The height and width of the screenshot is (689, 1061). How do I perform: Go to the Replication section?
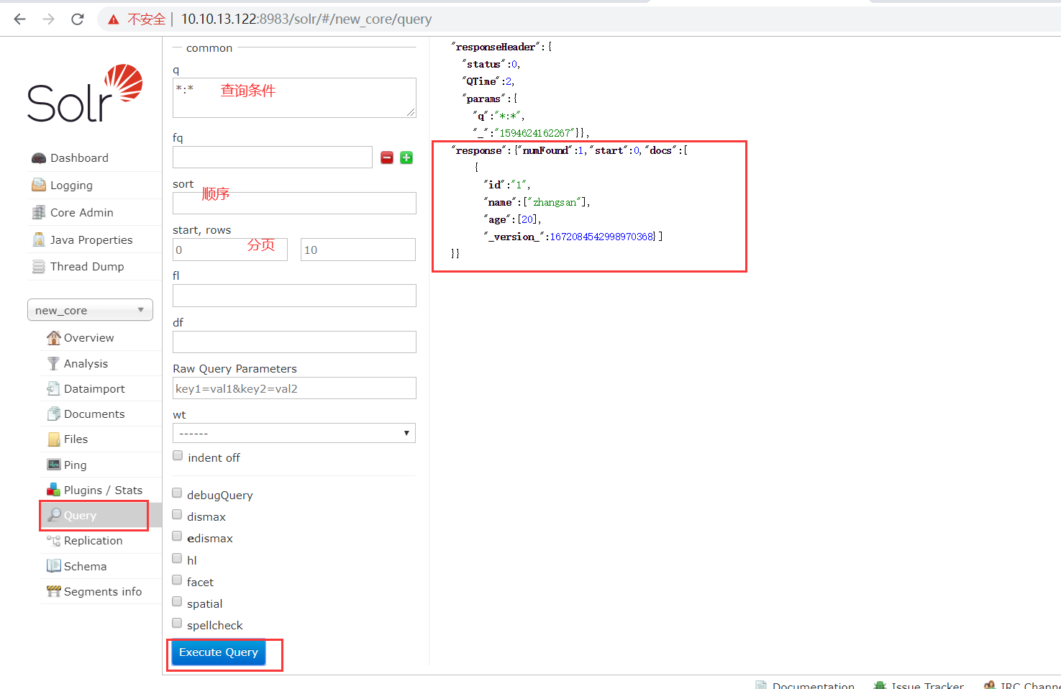click(93, 540)
